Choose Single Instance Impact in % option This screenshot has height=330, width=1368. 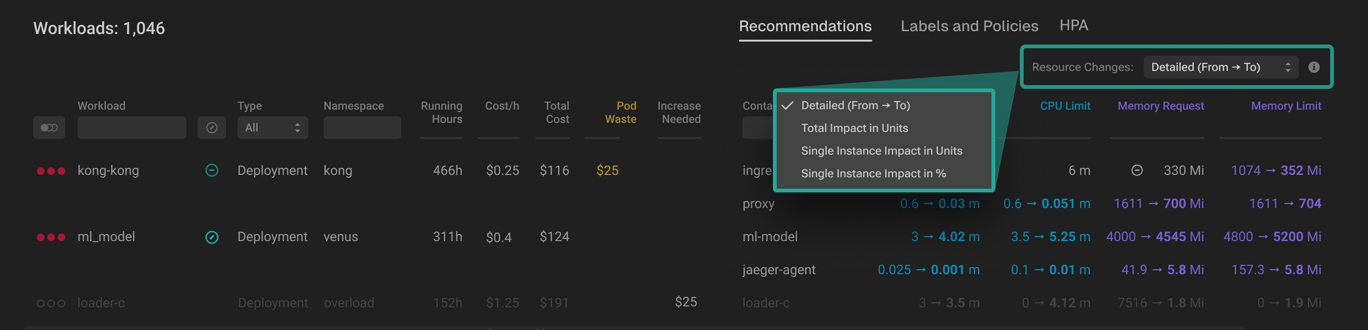pyautogui.click(x=873, y=173)
